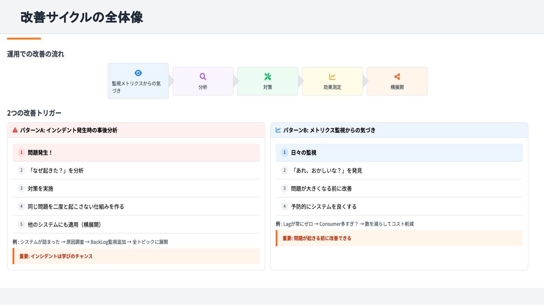This screenshot has width=544, height=306.
Task: Select step 3 対策を実施
Action: point(41,189)
